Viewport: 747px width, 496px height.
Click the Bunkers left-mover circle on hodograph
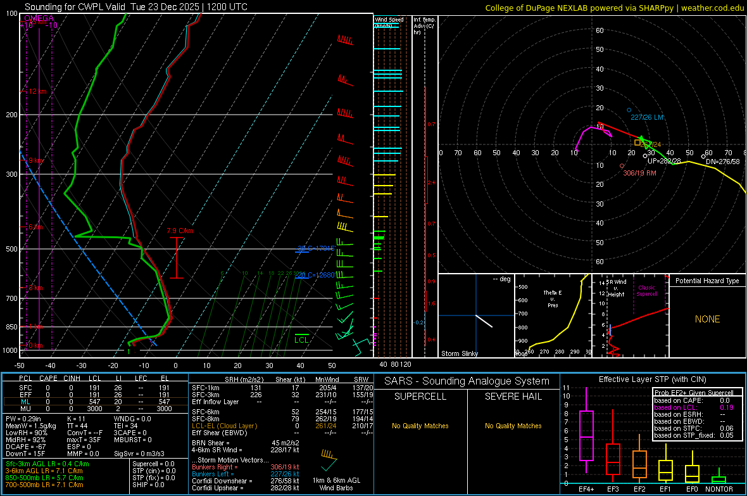tap(629, 110)
